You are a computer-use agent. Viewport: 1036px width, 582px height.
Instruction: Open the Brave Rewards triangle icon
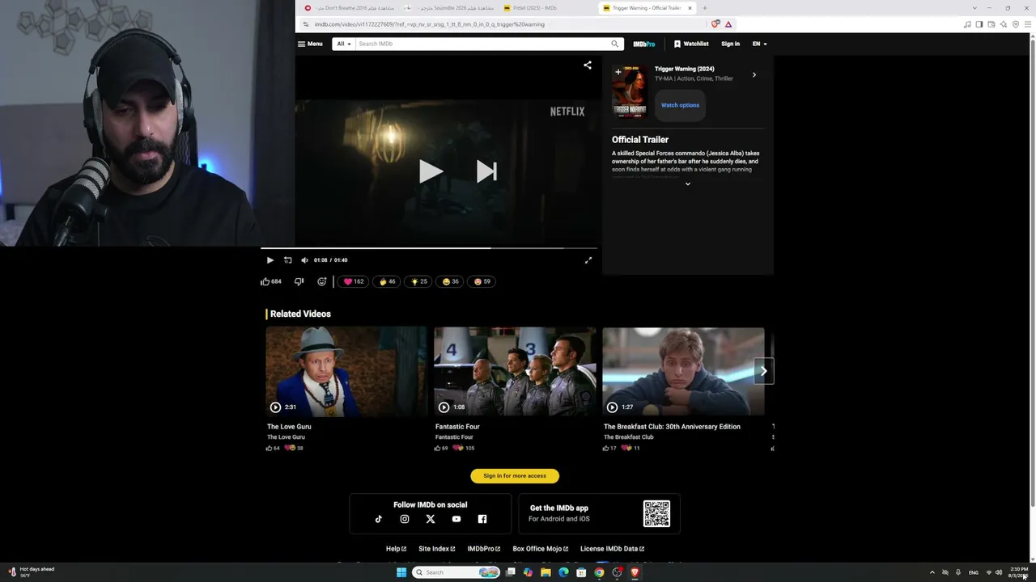728,24
